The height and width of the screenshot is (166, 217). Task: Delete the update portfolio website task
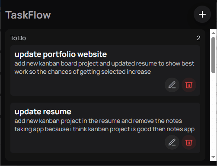click(189, 85)
